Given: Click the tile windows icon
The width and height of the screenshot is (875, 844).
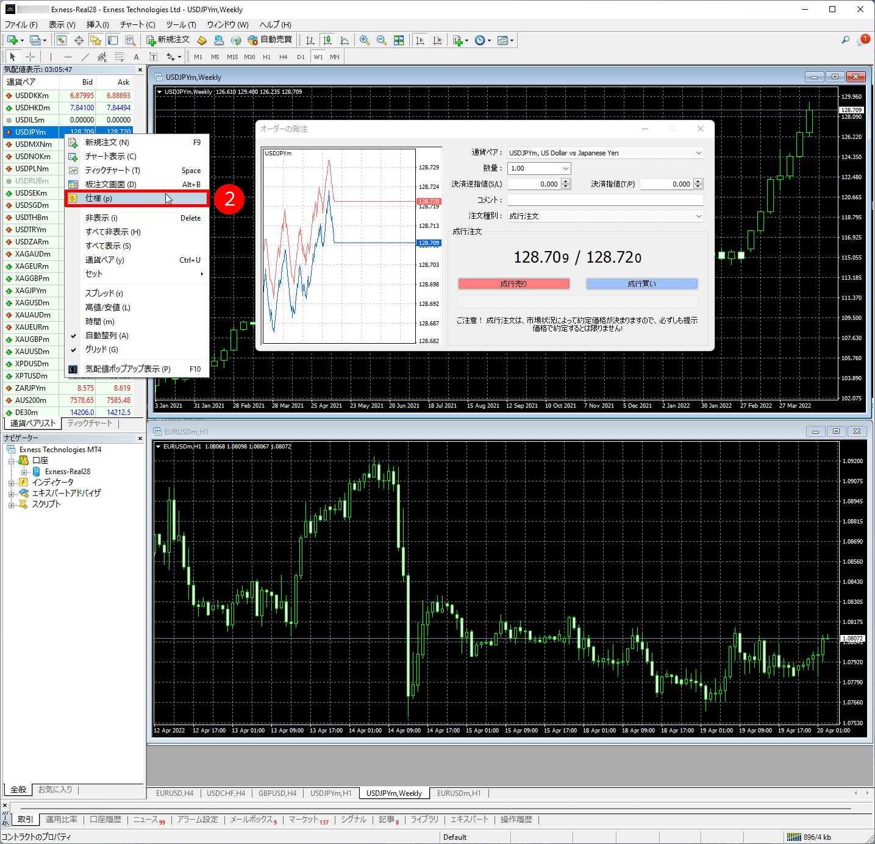Looking at the screenshot, I should coord(399,40).
